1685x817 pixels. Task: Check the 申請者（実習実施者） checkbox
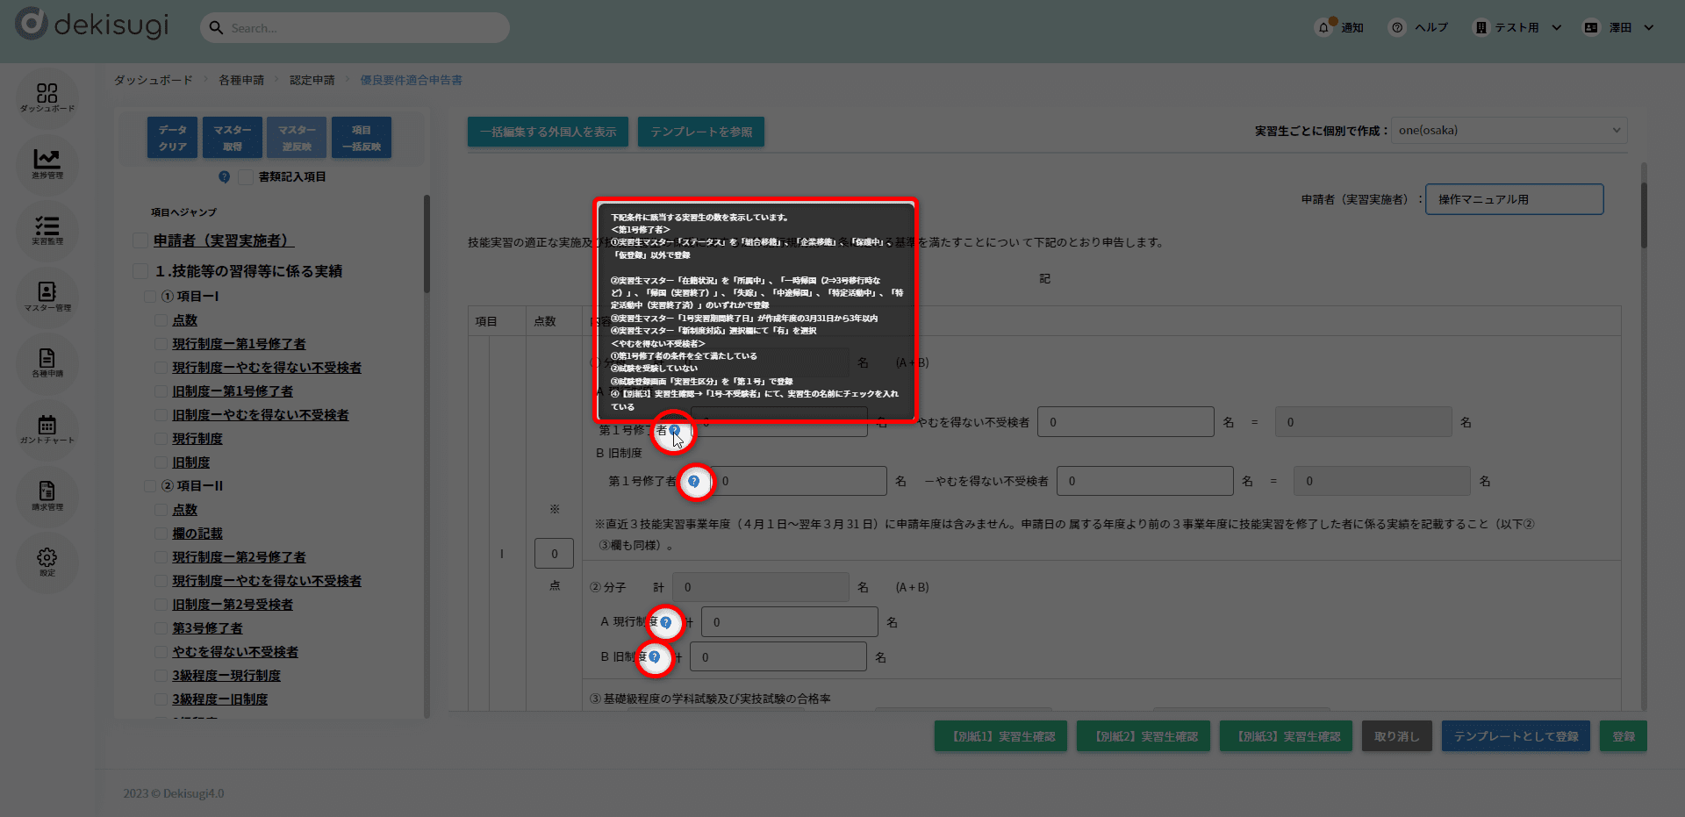click(x=140, y=240)
